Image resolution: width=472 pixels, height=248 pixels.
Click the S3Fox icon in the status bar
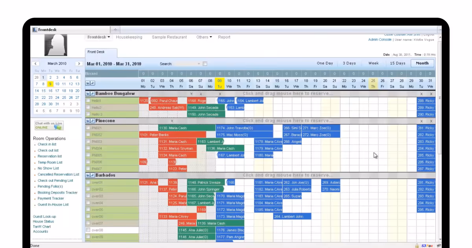tap(426, 245)
